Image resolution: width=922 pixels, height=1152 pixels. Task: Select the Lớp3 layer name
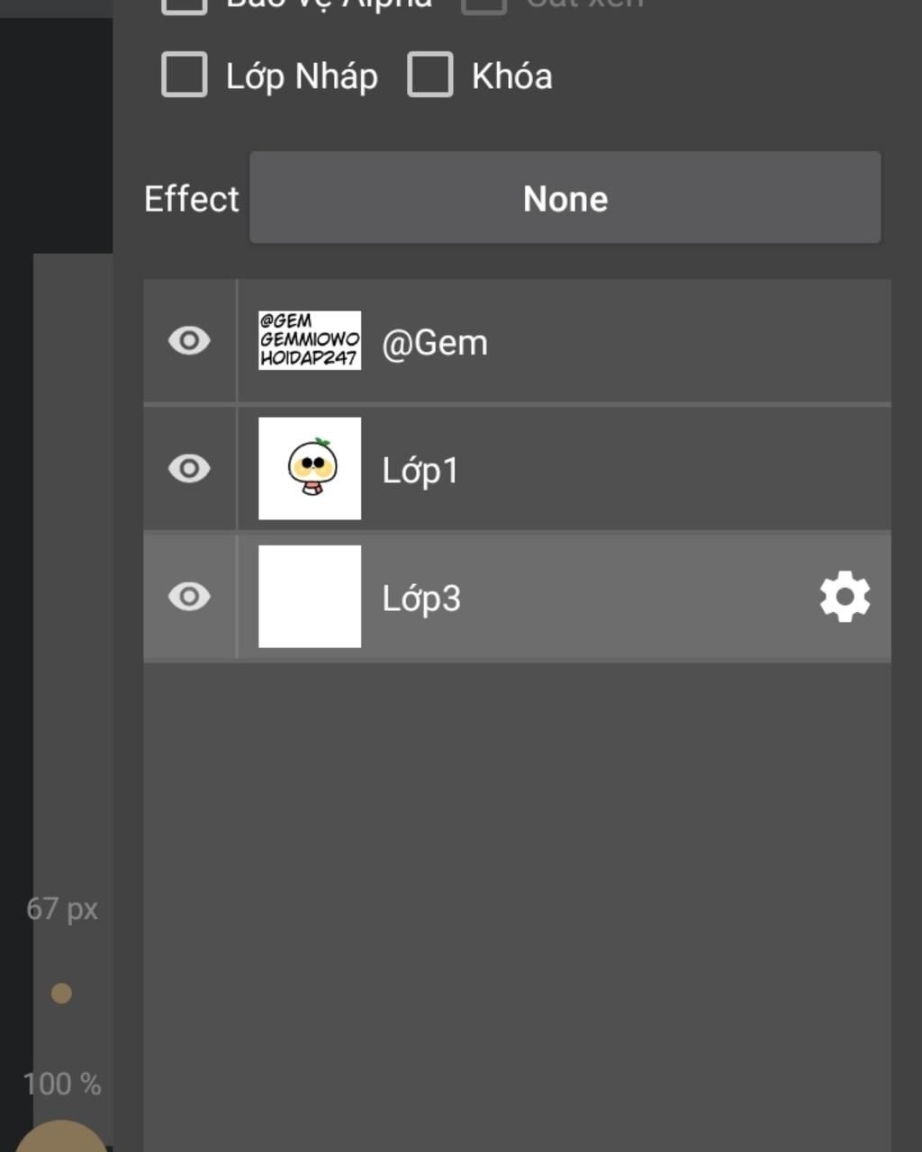[x=421, y=598]
